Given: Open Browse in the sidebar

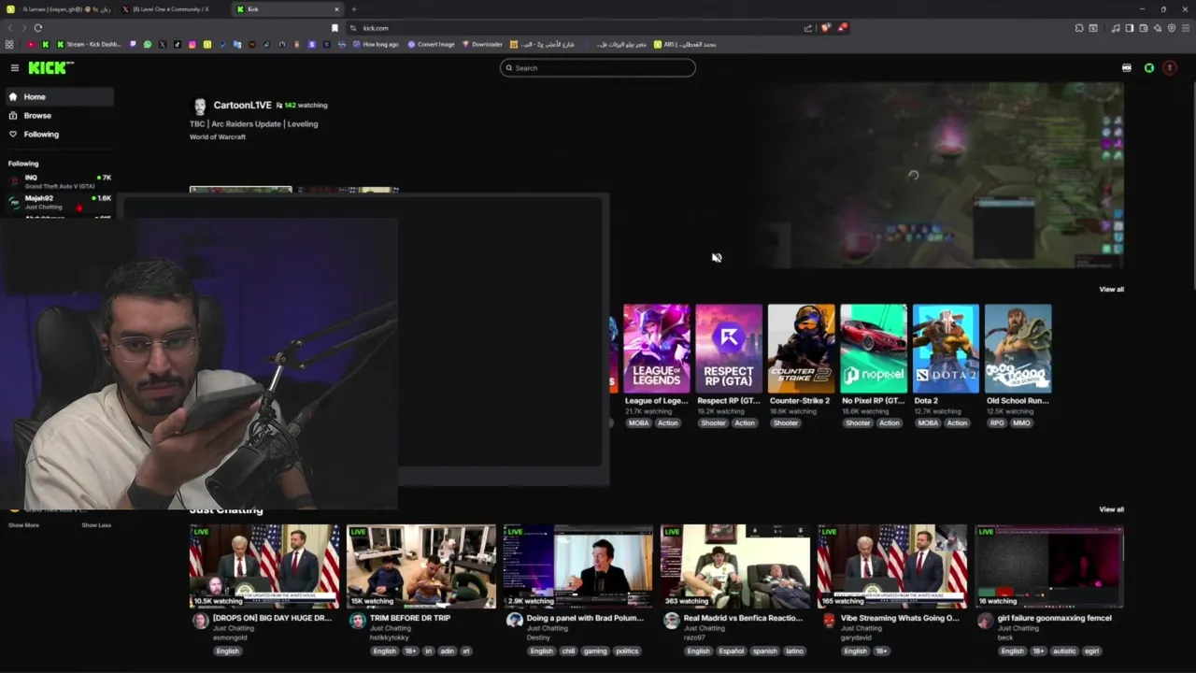Looking at the screenshot, I should 59,116.
